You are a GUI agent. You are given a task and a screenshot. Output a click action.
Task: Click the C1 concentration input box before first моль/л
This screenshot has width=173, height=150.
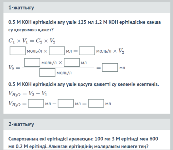point(18,51)
